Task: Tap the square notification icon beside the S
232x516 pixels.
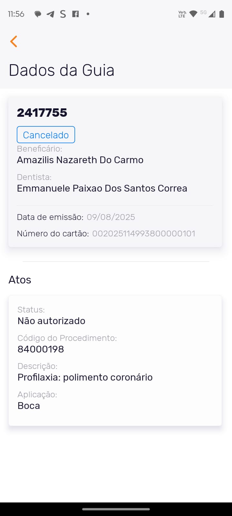Action: coord(75,14)
